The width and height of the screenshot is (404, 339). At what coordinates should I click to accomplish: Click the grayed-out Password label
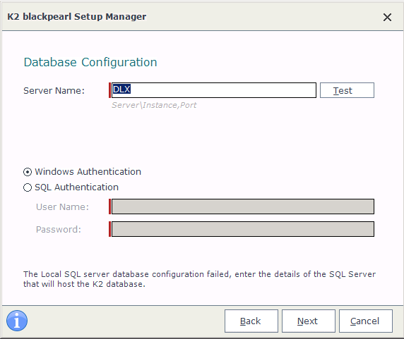point(59,229)
